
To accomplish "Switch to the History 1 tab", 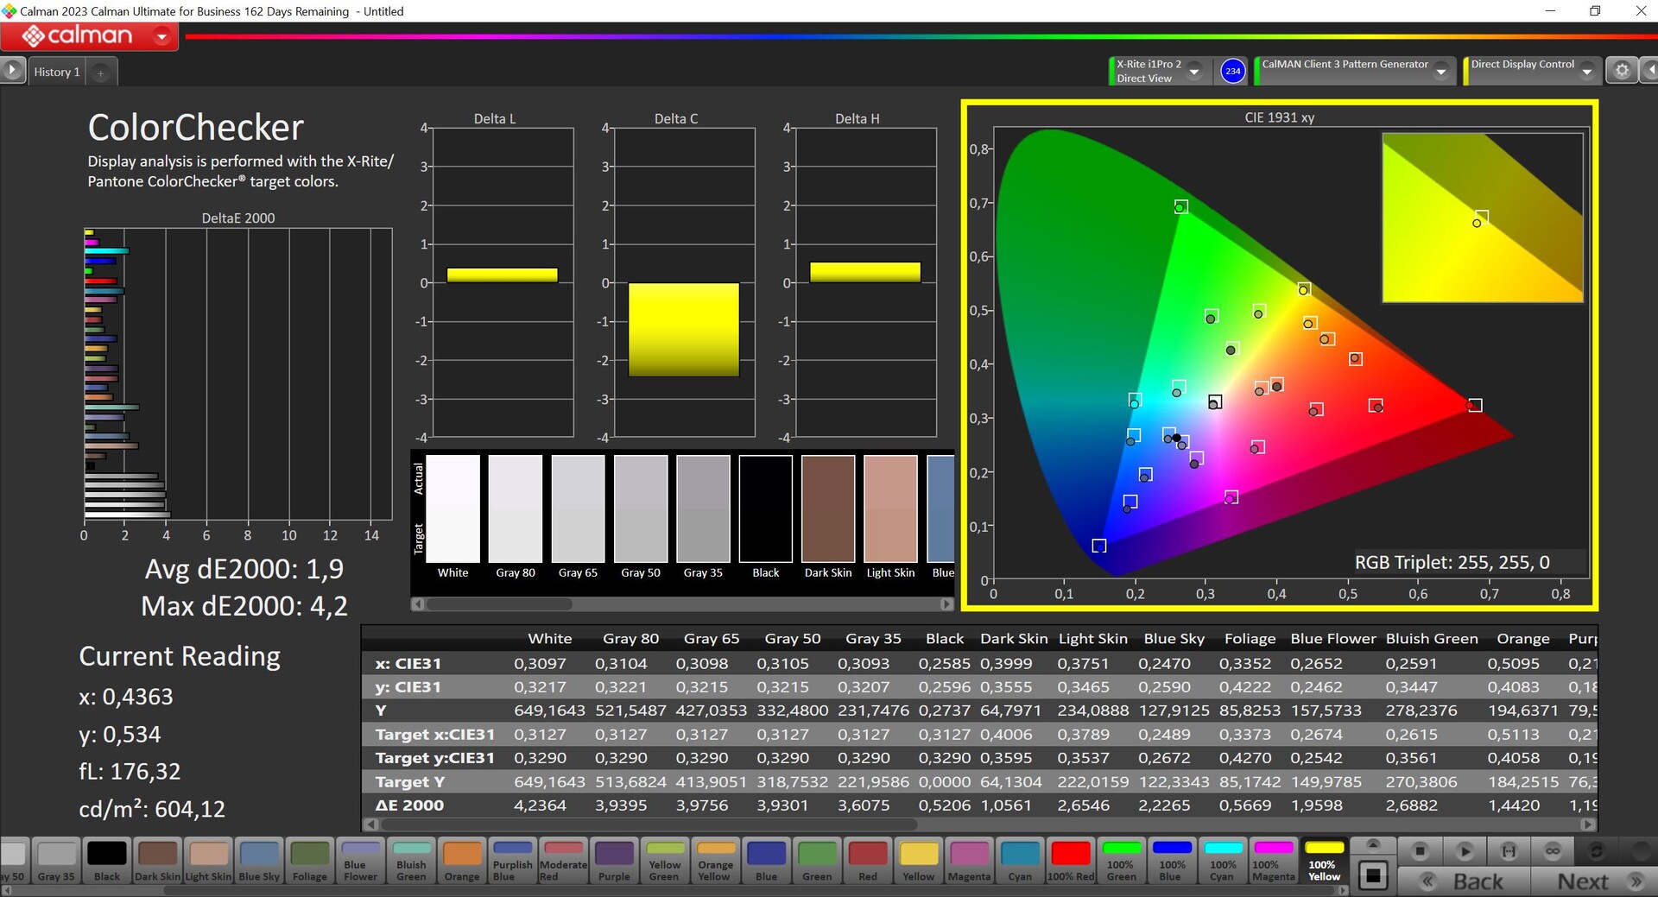I will (x=57, y=73).
